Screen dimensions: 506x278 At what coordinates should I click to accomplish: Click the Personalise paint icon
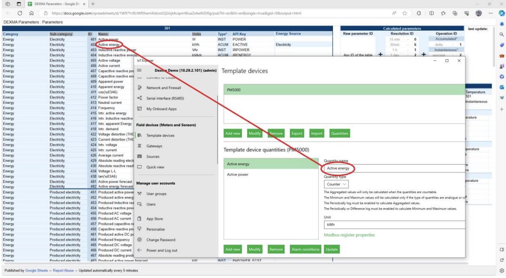[x=140, y=229]
